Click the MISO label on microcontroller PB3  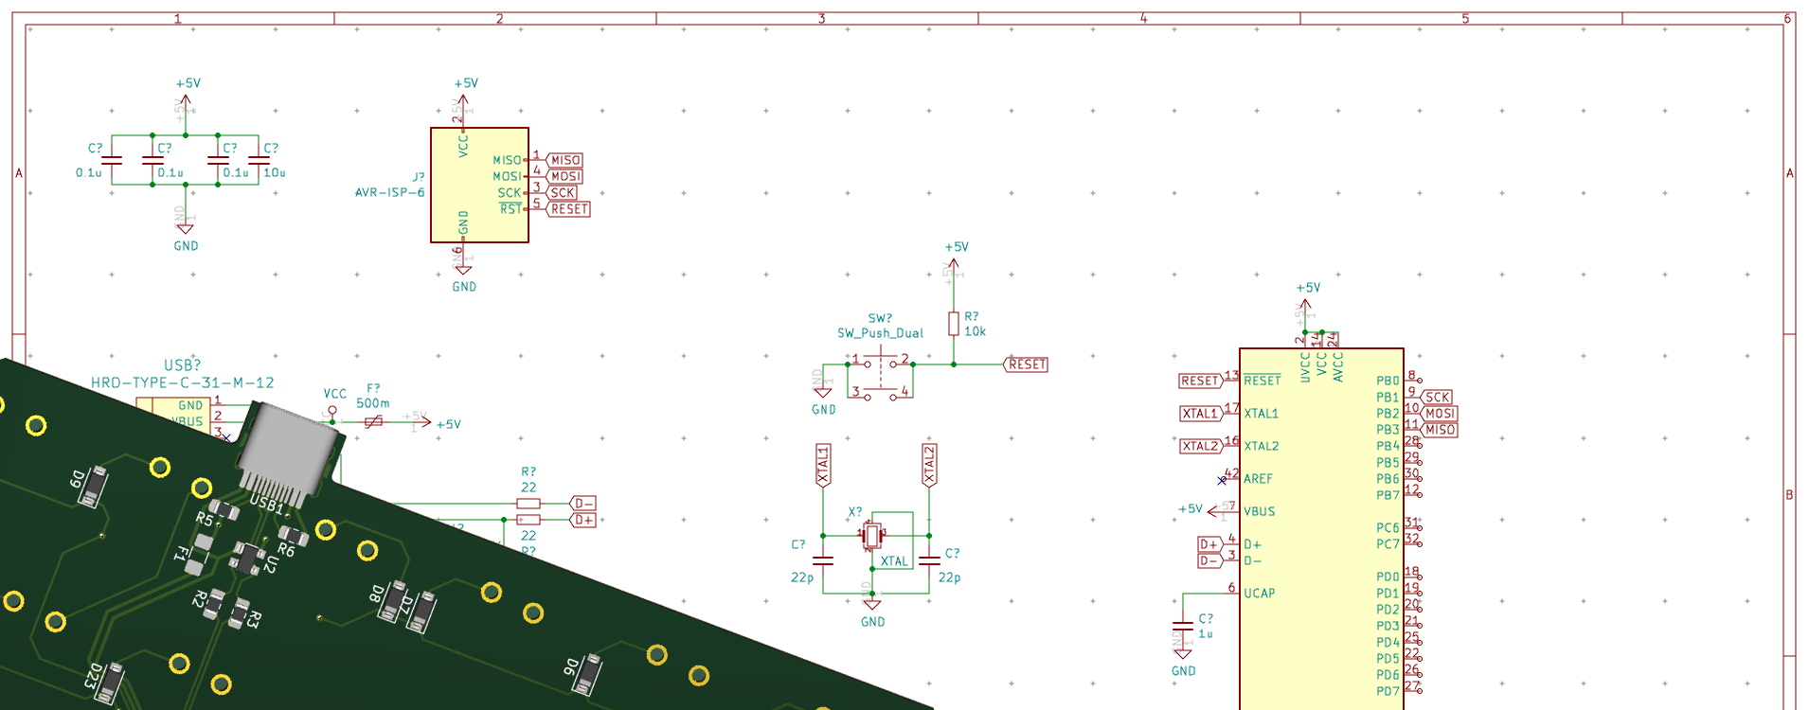point(1440,430)
